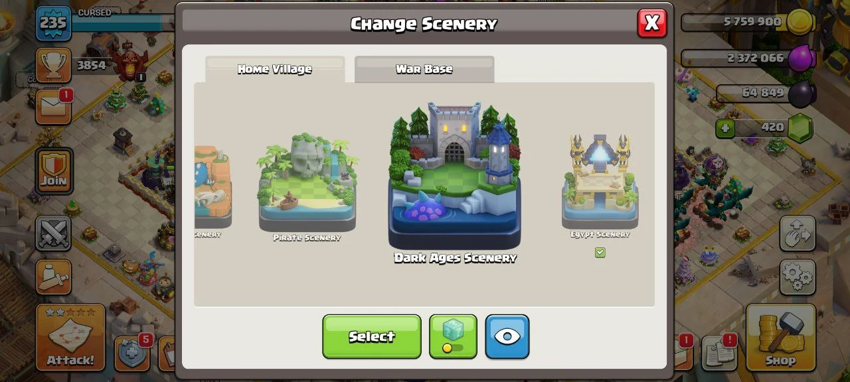Click the green Select button
The height and width of the screenshot is (382, 850).
[372, 337]
